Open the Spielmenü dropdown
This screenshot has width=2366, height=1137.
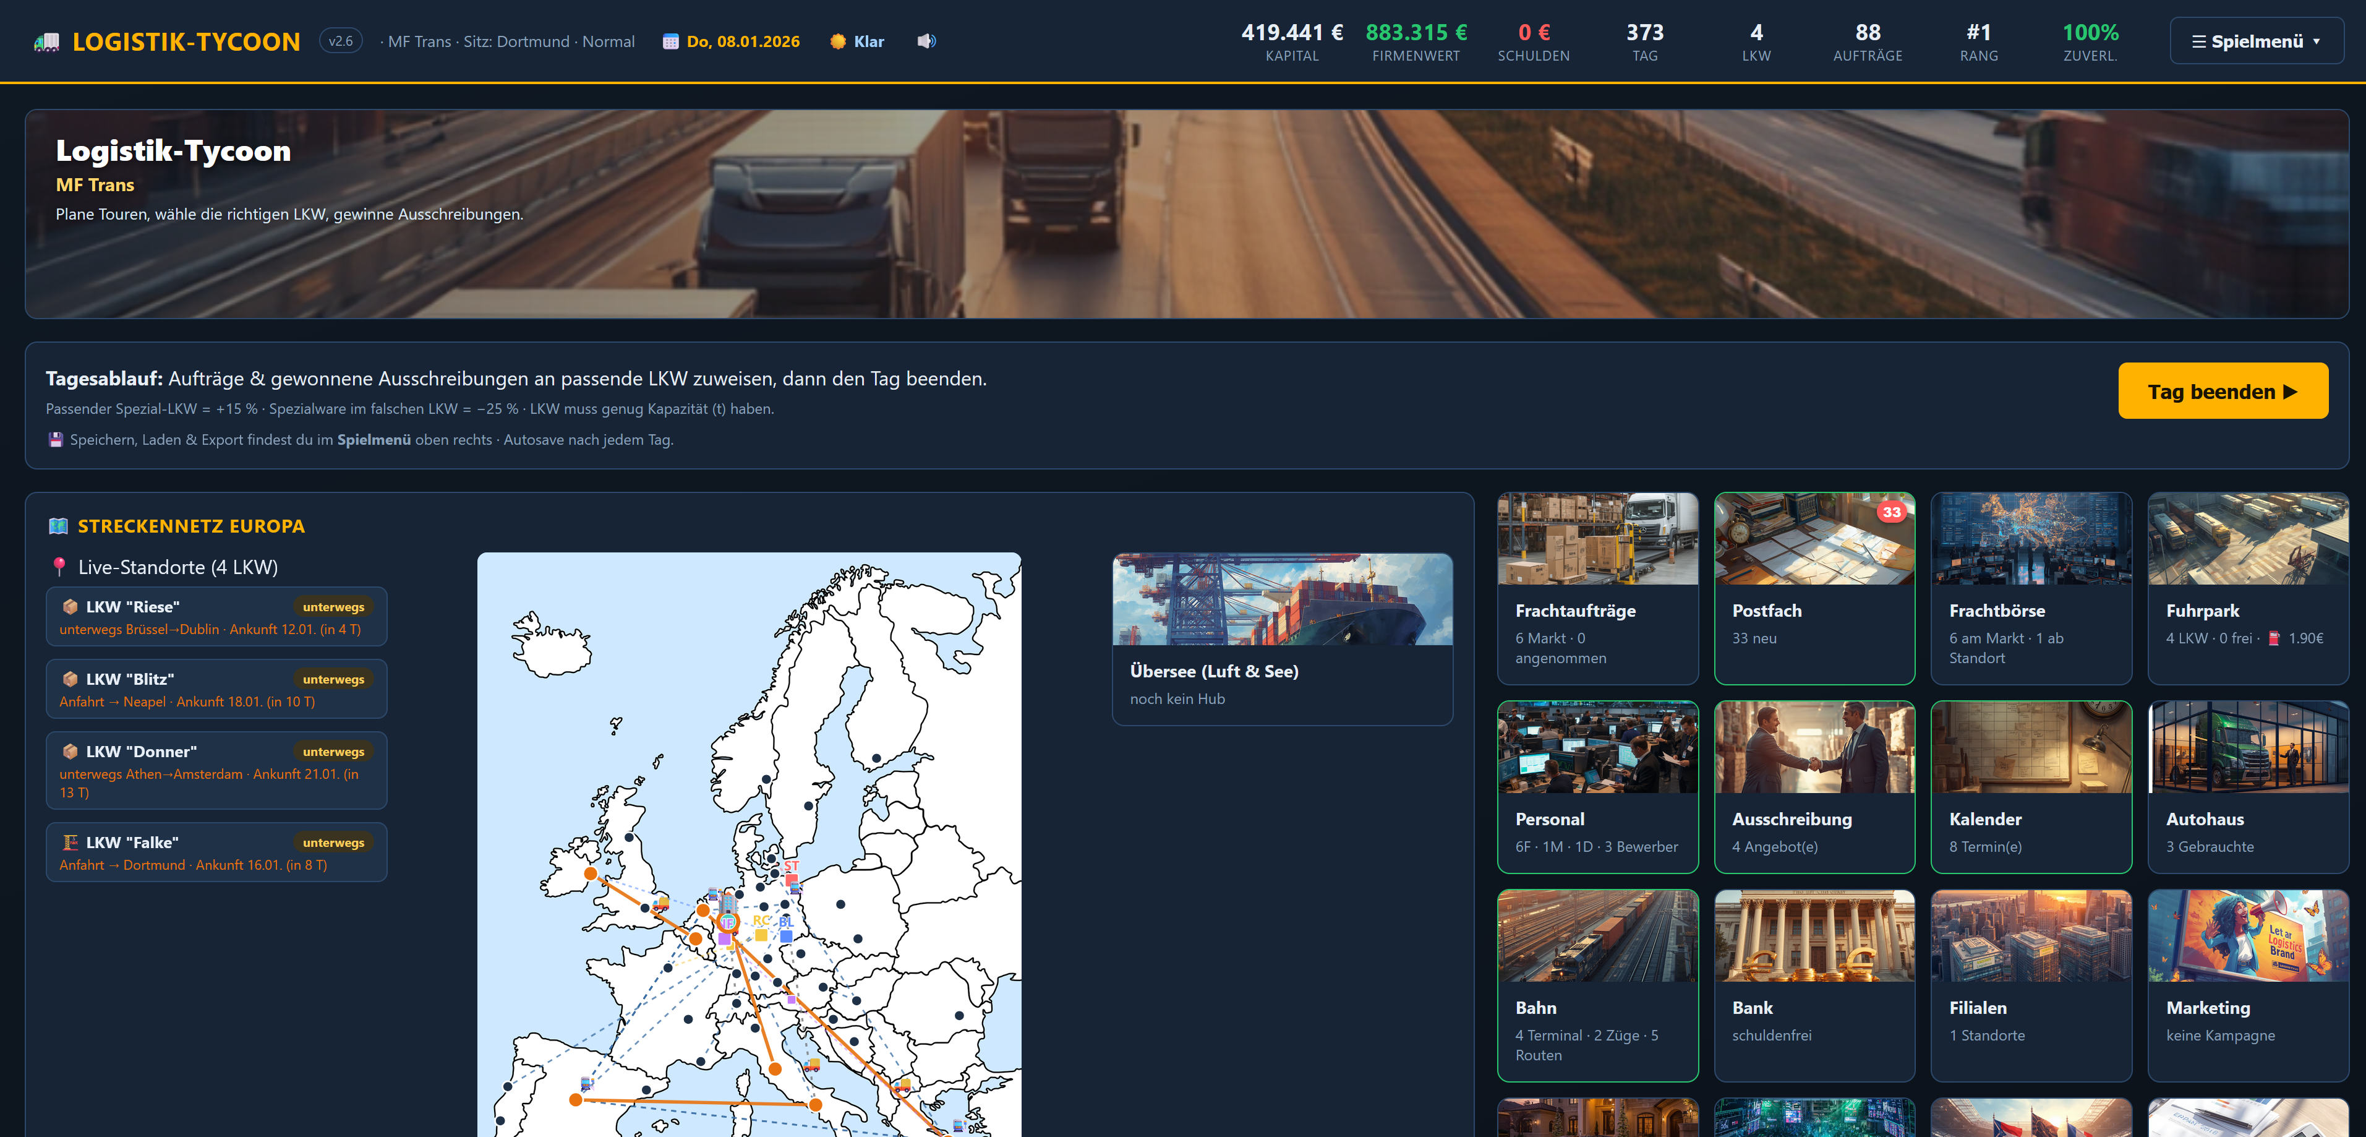[2256, 41]
